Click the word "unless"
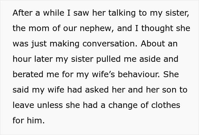This screenshot has width=199, height=135. [x=50, y=105]
